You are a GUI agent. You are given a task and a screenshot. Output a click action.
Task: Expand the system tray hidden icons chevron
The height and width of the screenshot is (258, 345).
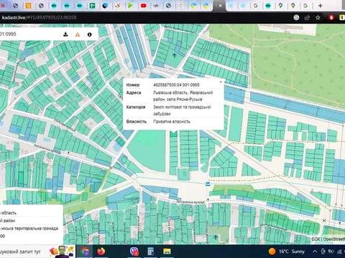click(315, 252)
